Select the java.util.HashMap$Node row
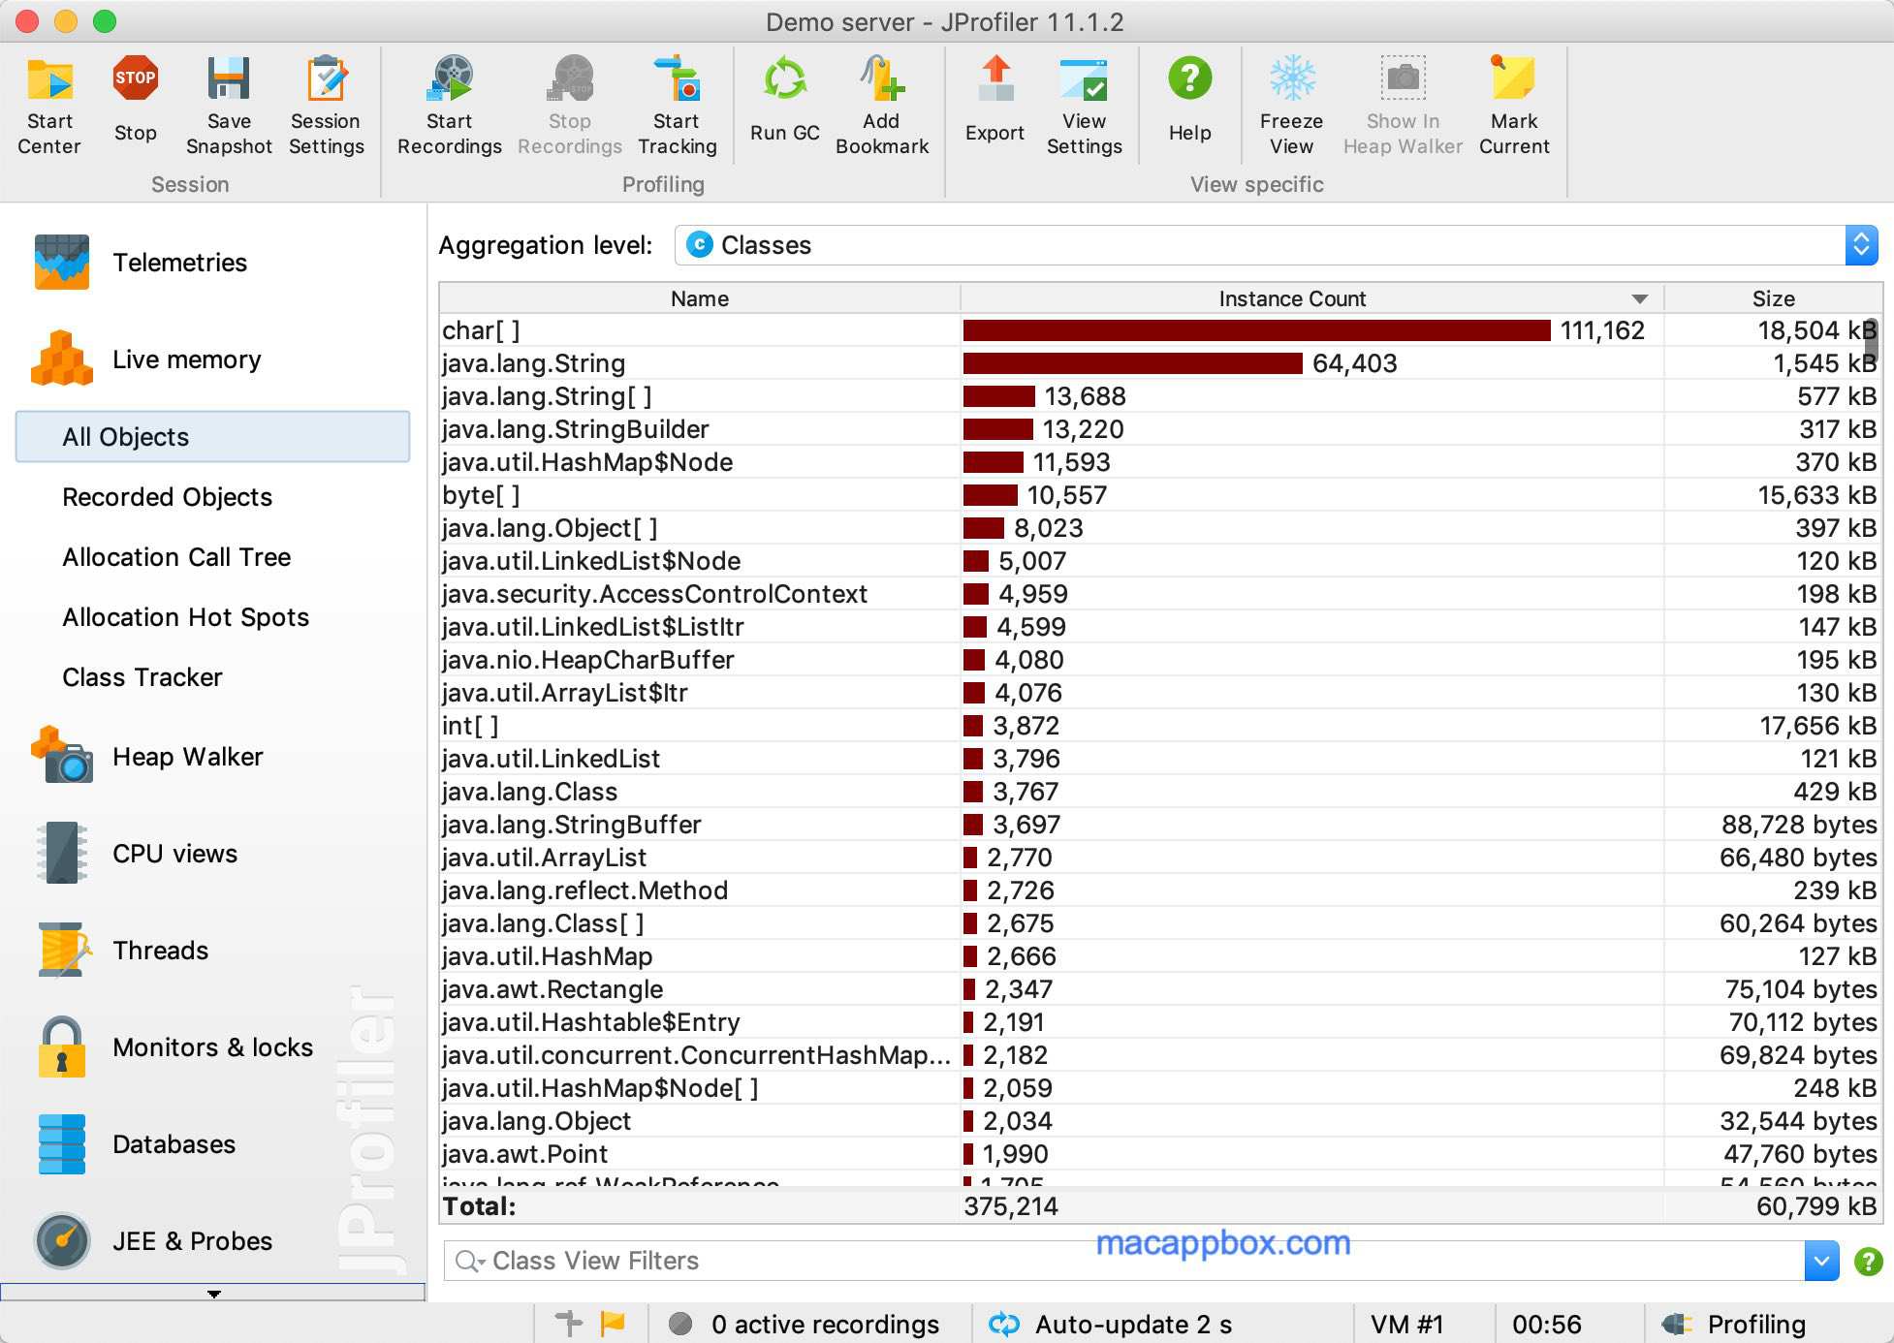1894x1343 pixels. point(1160,462)
